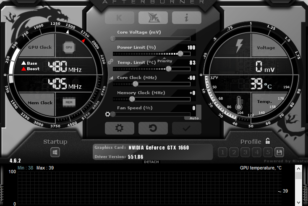Open the voltage/frequency curve editor icon
Image resolution: width=308 pixels, height=206 pixels.
click(111, 78)
